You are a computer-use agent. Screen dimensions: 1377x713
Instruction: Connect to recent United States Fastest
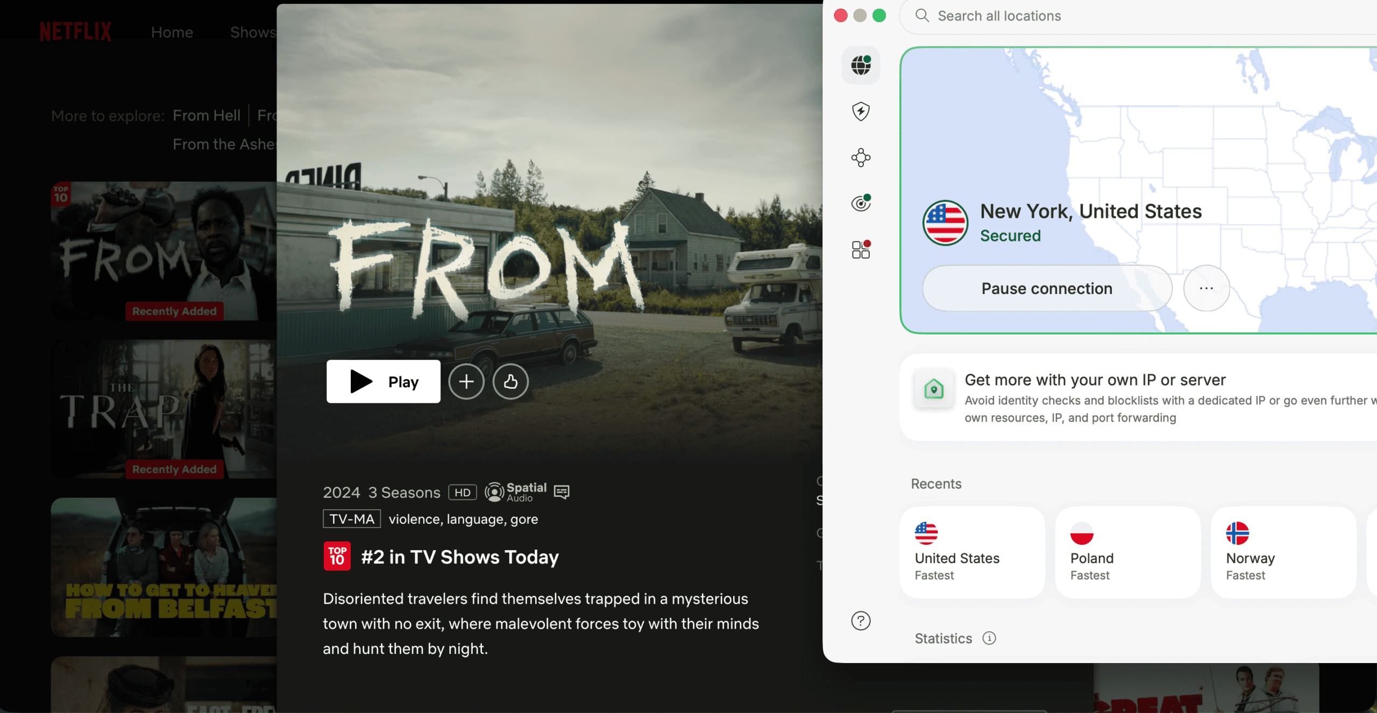972,552
